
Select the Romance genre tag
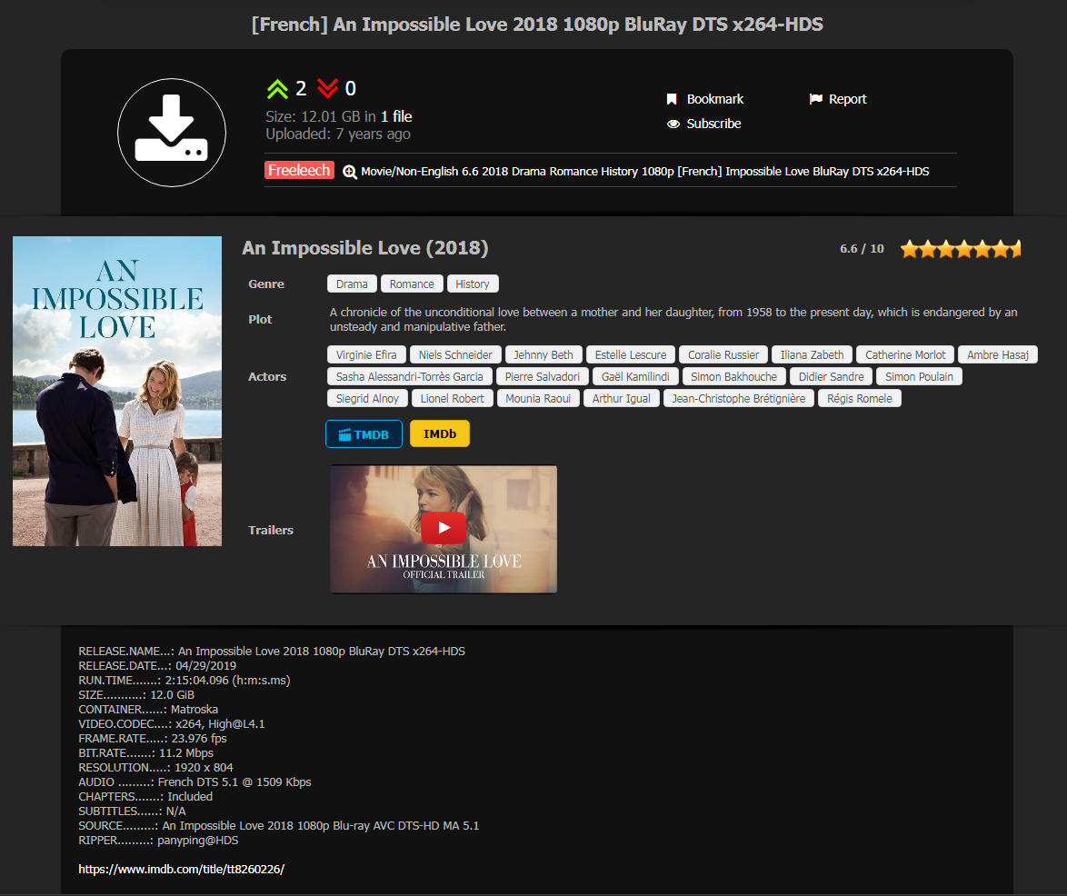coord(412,284)
